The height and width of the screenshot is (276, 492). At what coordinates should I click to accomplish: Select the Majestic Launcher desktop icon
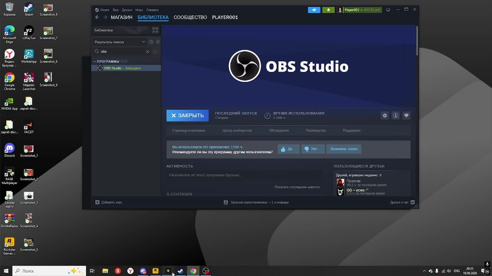click(x=29, y=81)
